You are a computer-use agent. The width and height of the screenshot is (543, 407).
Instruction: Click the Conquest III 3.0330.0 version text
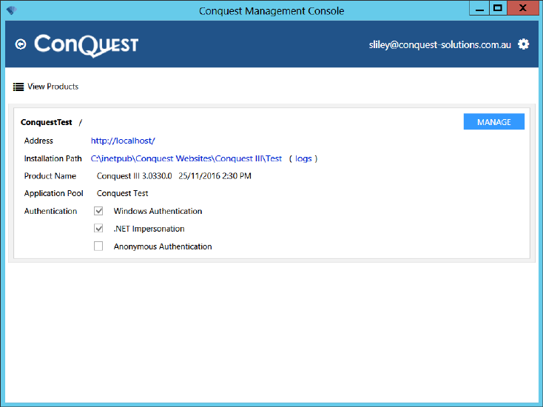click(x=134, y=176)
